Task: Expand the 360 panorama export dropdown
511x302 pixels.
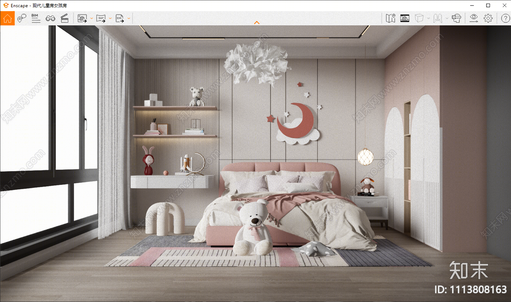Action: [x=110, y=19]
